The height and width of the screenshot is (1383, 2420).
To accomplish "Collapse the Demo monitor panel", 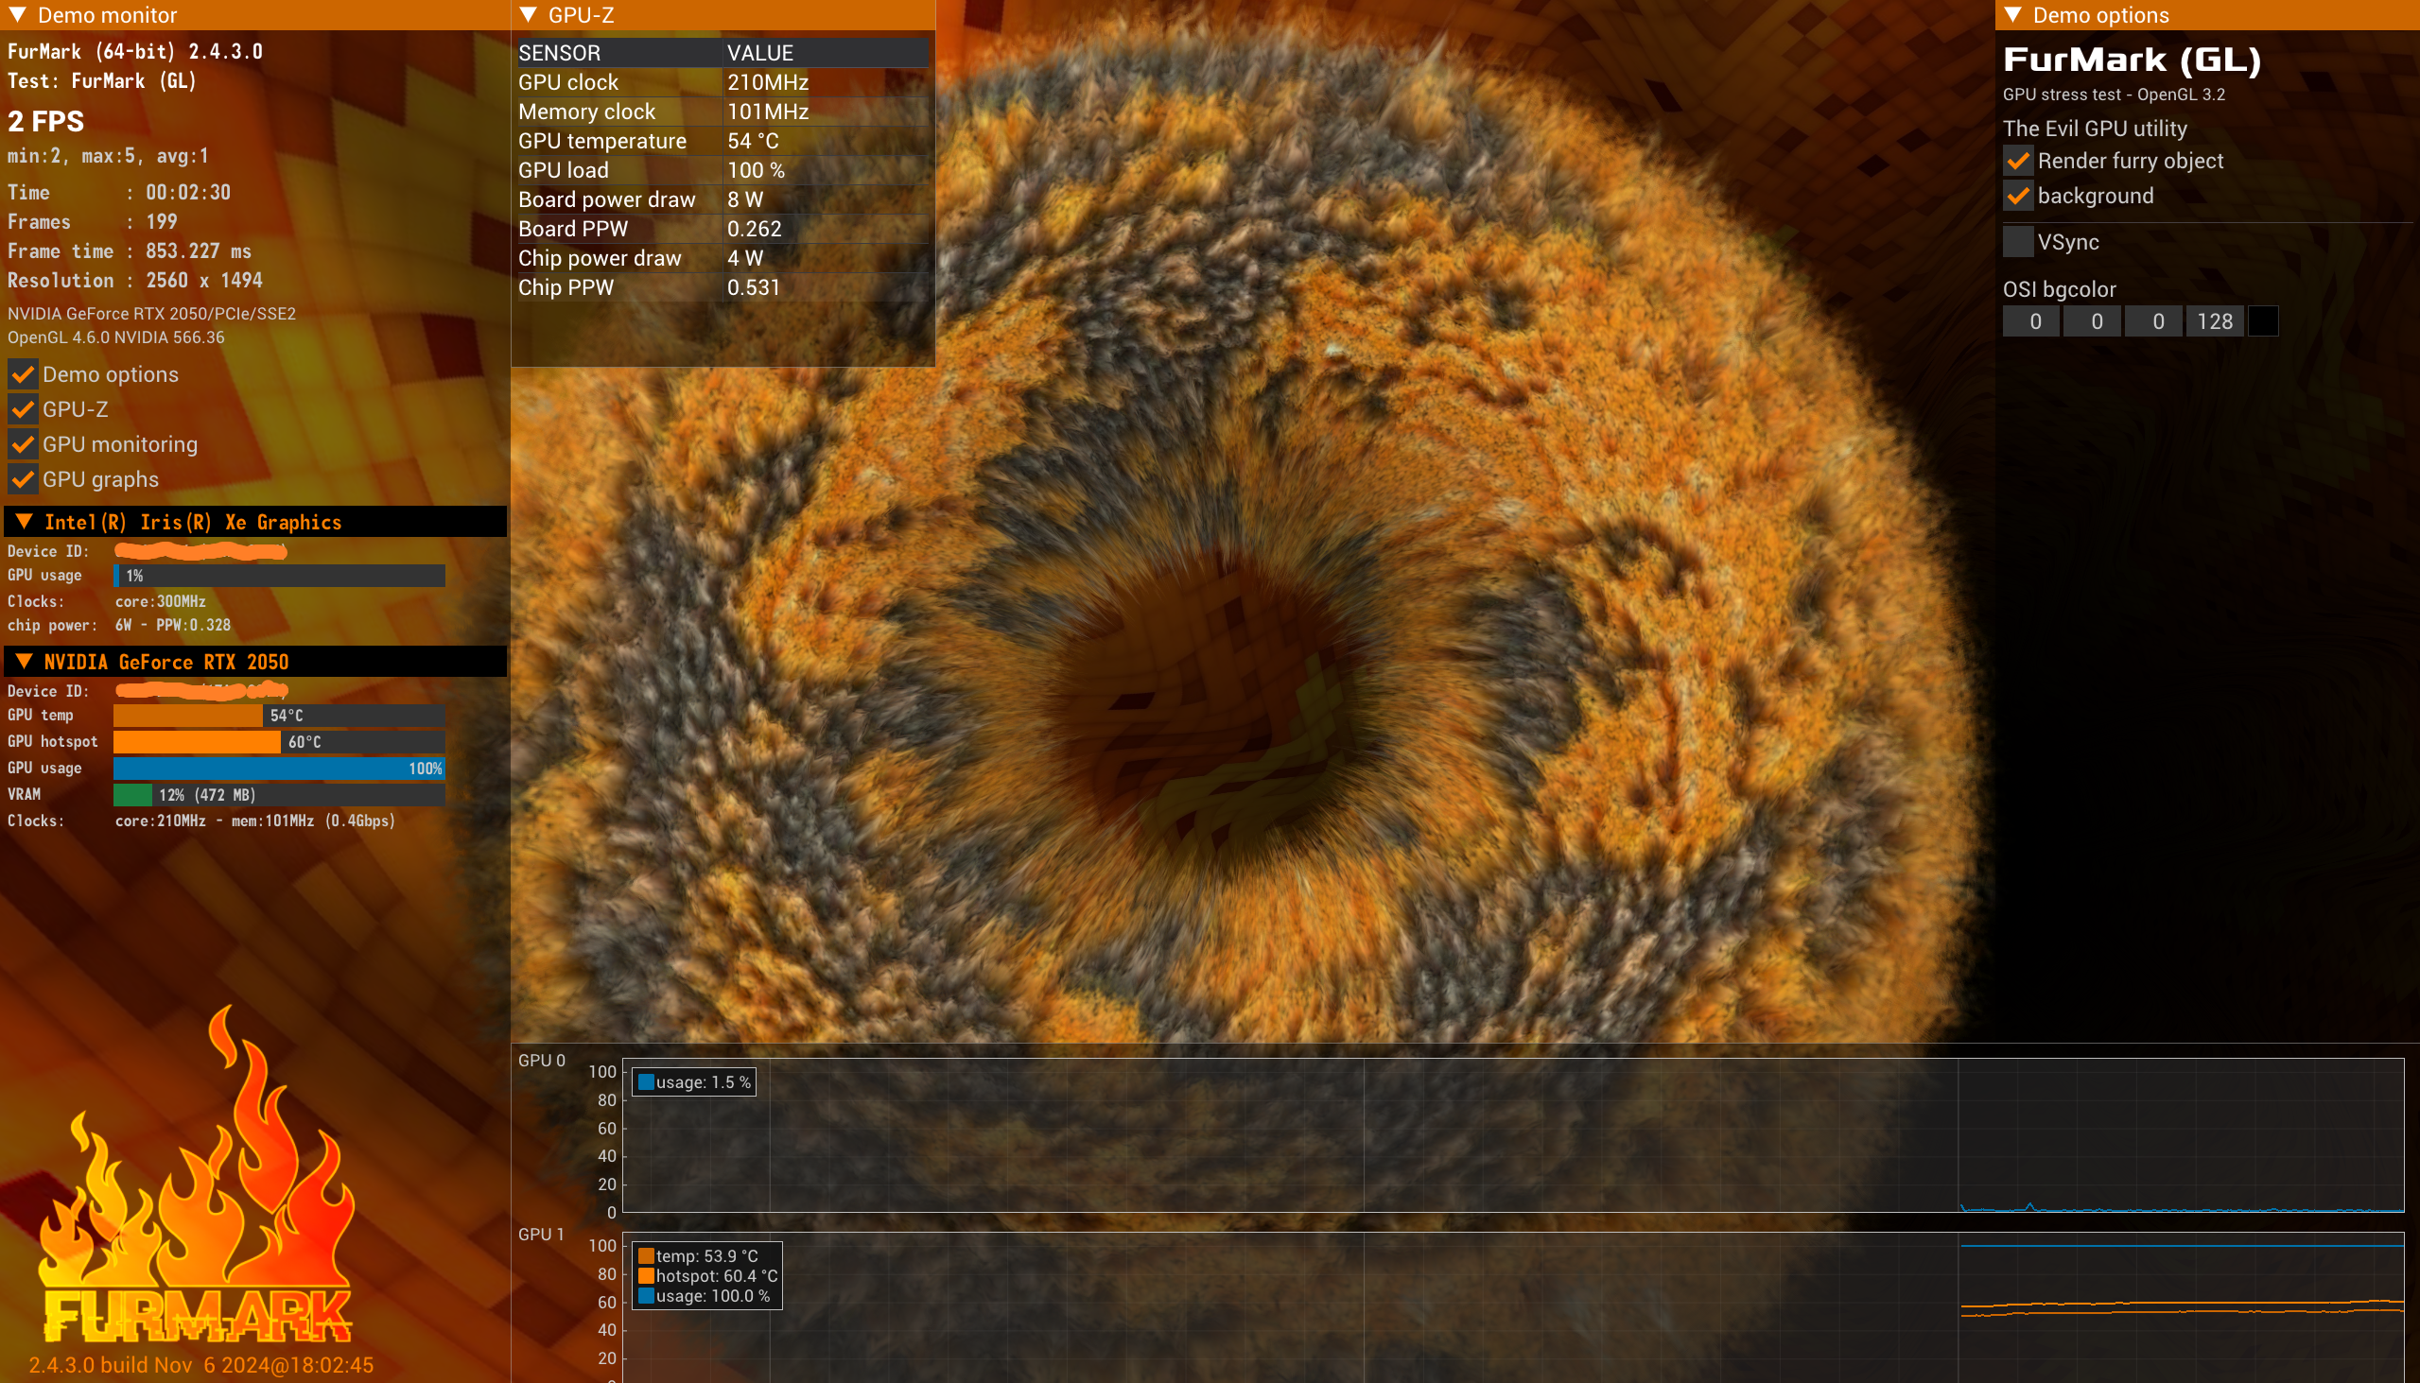I will [17, 15].
